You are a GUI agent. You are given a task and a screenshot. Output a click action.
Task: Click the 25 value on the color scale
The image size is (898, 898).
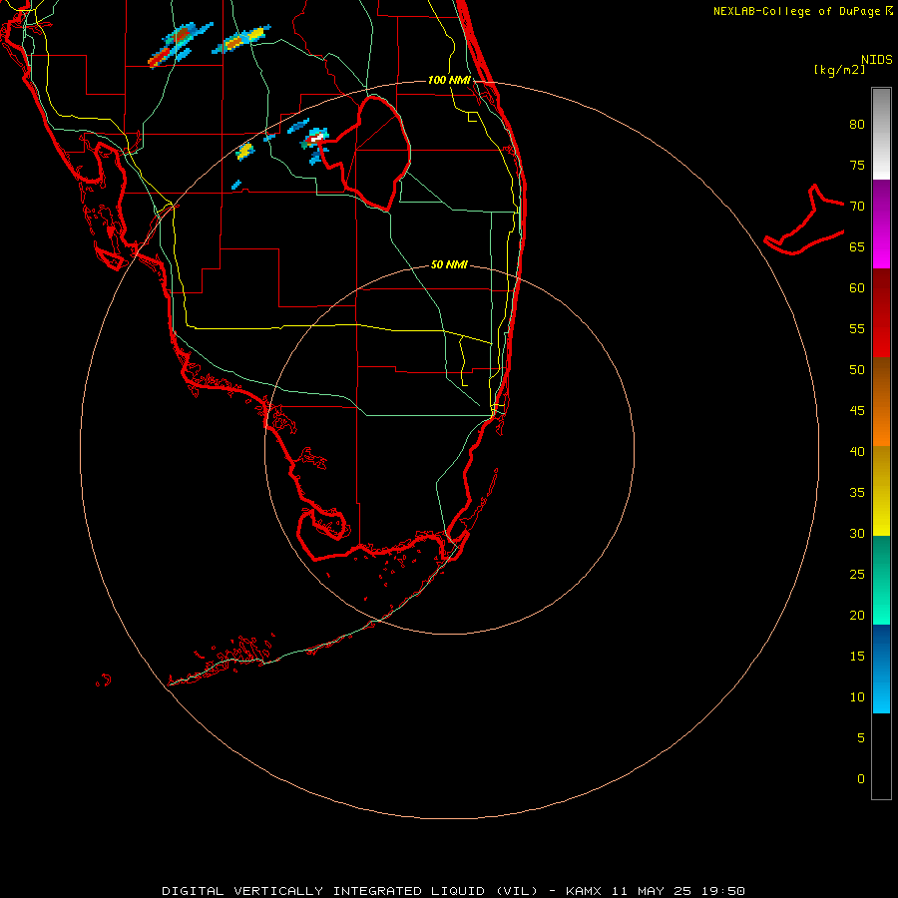click(x=857, y=575)
